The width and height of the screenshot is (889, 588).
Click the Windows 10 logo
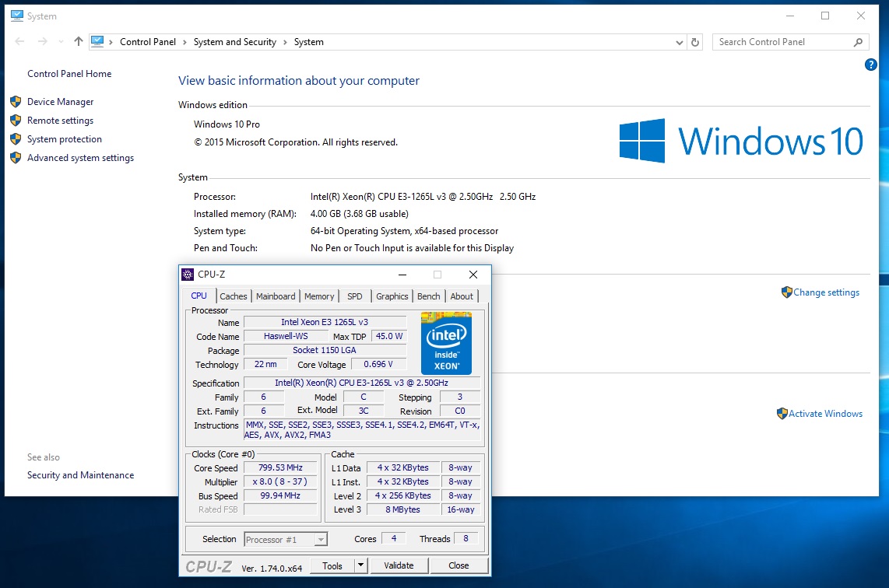coord(742,141)
